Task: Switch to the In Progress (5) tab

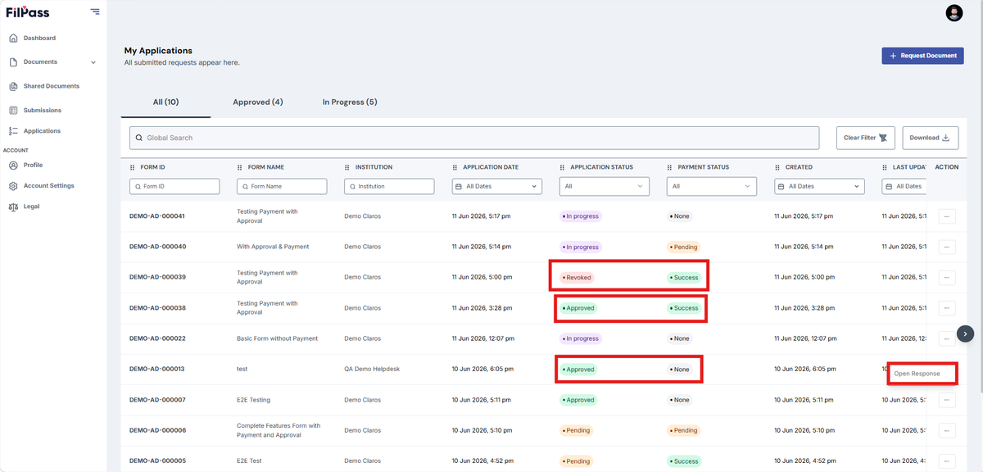Action: pyautogui.click(x=350, y=102)
